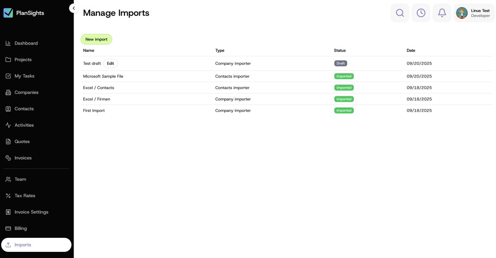The width and height of the screenshot is (496, 258).
Task: Select Activities in the sidebar
Action: point(24,125)
